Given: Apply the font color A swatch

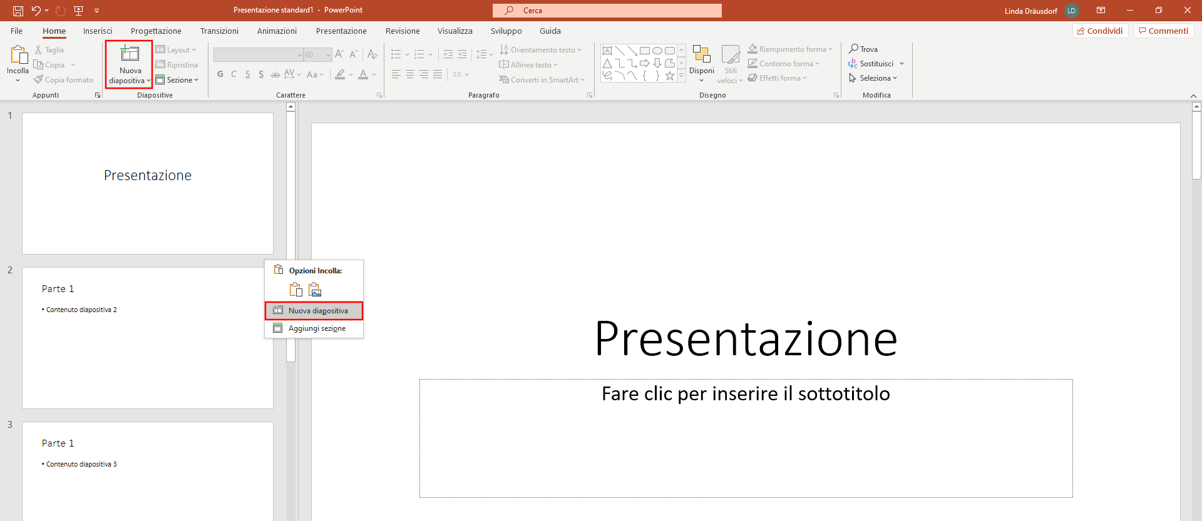Looking at the screenshot, I should pyautogui.click(x=363, y=74).
